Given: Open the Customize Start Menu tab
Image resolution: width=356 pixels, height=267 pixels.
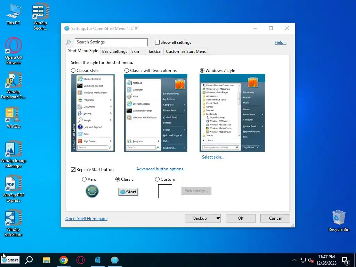Looking at the screenshot, I should pyautogui.click(x=186, y=51).
